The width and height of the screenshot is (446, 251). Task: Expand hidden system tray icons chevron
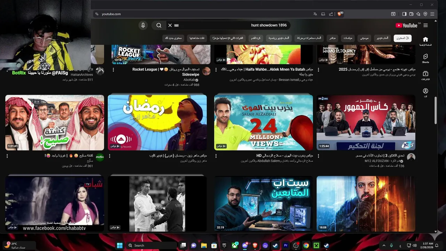click(x=384, y=245)
